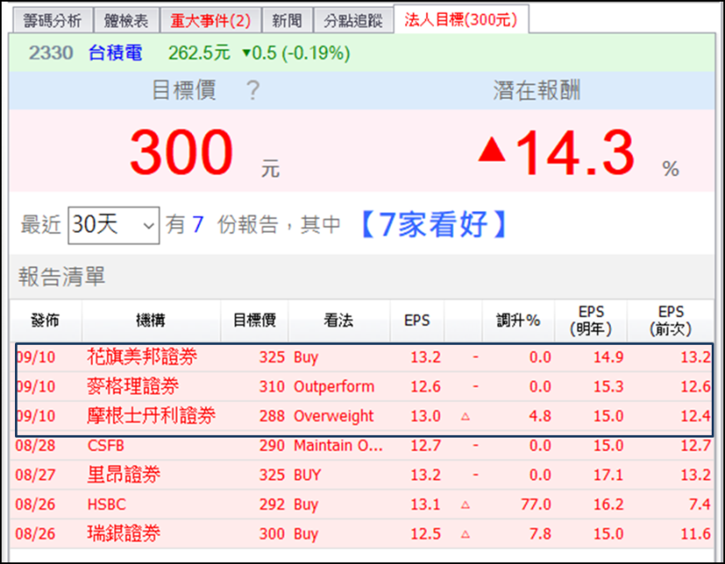725x564 pixels.
Task: Open the 體檢表 tab
Action: click(126, 21)
